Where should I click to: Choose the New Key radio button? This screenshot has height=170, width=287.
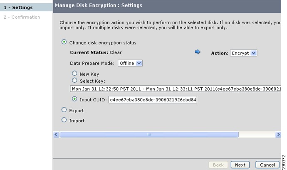74,73
